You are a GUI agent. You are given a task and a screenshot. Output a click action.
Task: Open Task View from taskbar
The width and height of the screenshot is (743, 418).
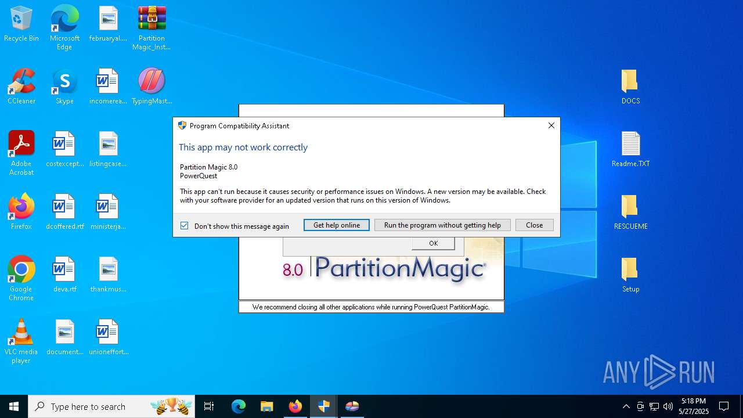tap(209, 406)
